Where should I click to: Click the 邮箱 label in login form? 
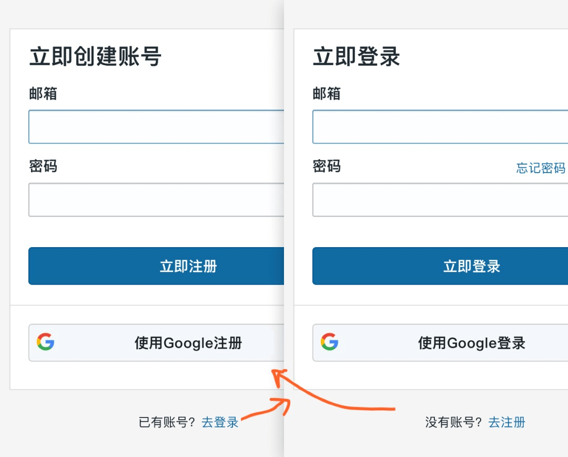[327, 94]
